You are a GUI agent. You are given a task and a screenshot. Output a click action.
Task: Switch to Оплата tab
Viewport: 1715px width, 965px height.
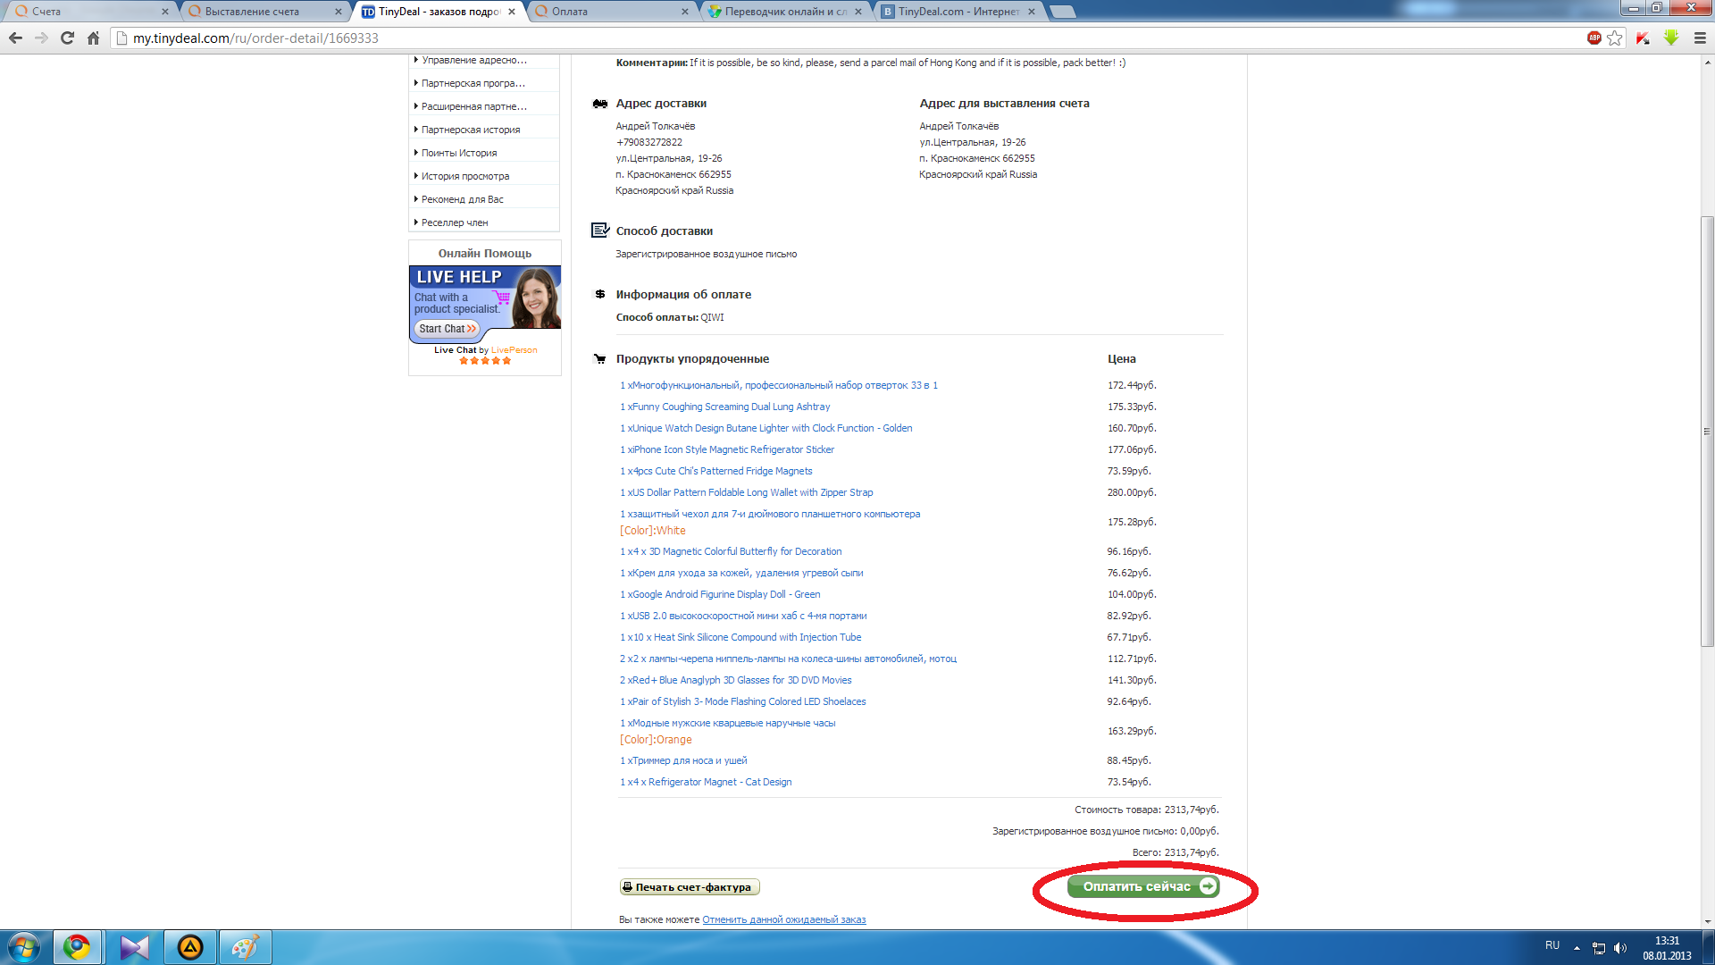570,12
